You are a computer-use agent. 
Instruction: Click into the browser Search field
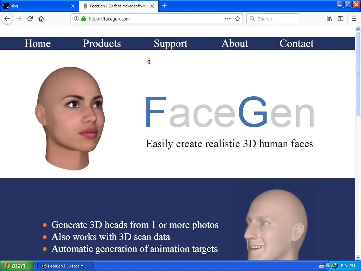pos(273,19)
